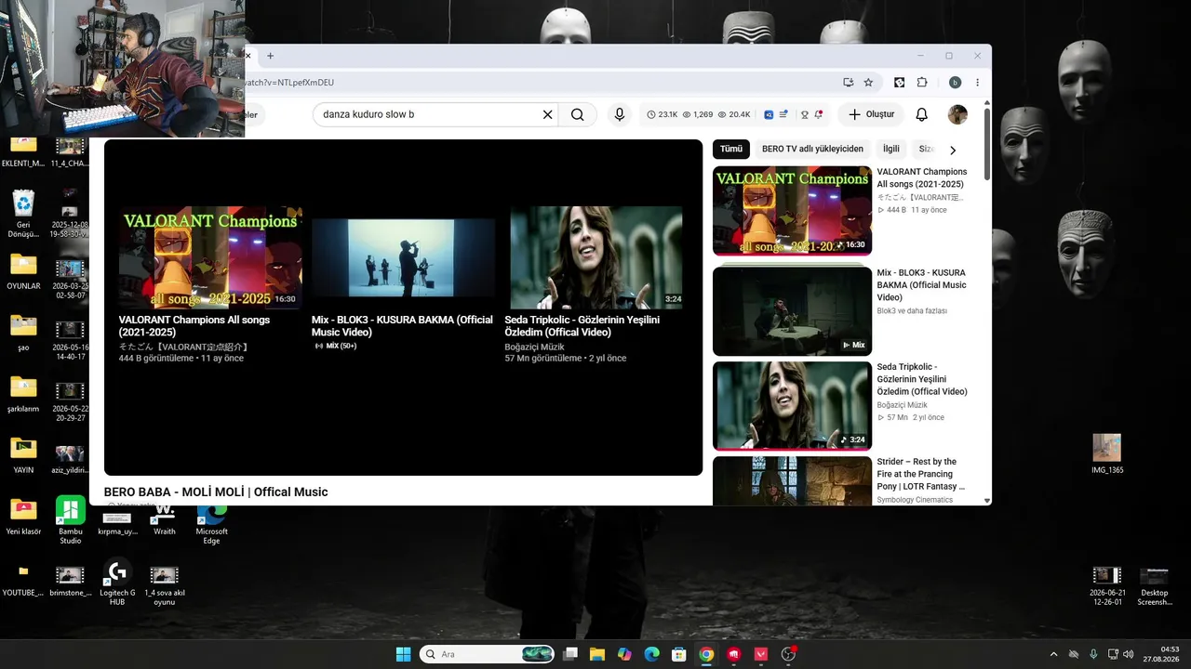Open the şao desktop folder
1191x669 pixels.
(23, 333)
